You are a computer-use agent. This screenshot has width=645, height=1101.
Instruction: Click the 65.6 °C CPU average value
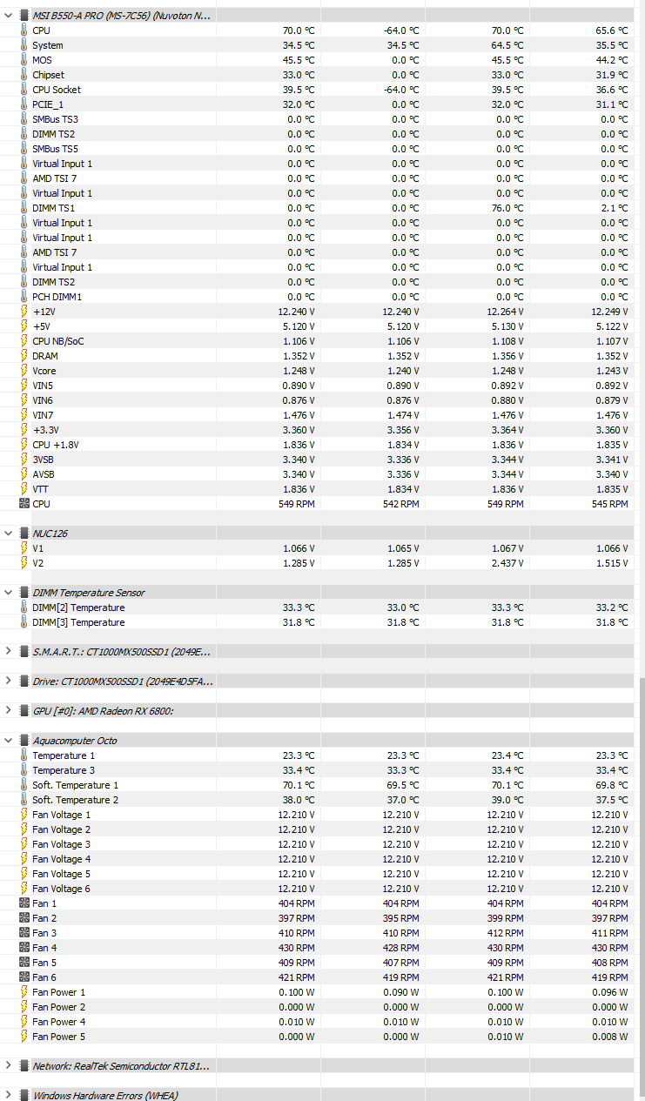(x=611, y=30)
